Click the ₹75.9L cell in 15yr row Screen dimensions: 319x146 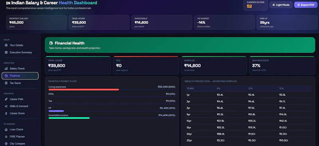tap(252, 128)
